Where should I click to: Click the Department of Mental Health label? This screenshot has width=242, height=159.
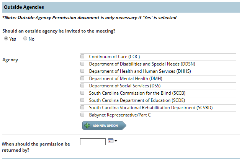126,79
